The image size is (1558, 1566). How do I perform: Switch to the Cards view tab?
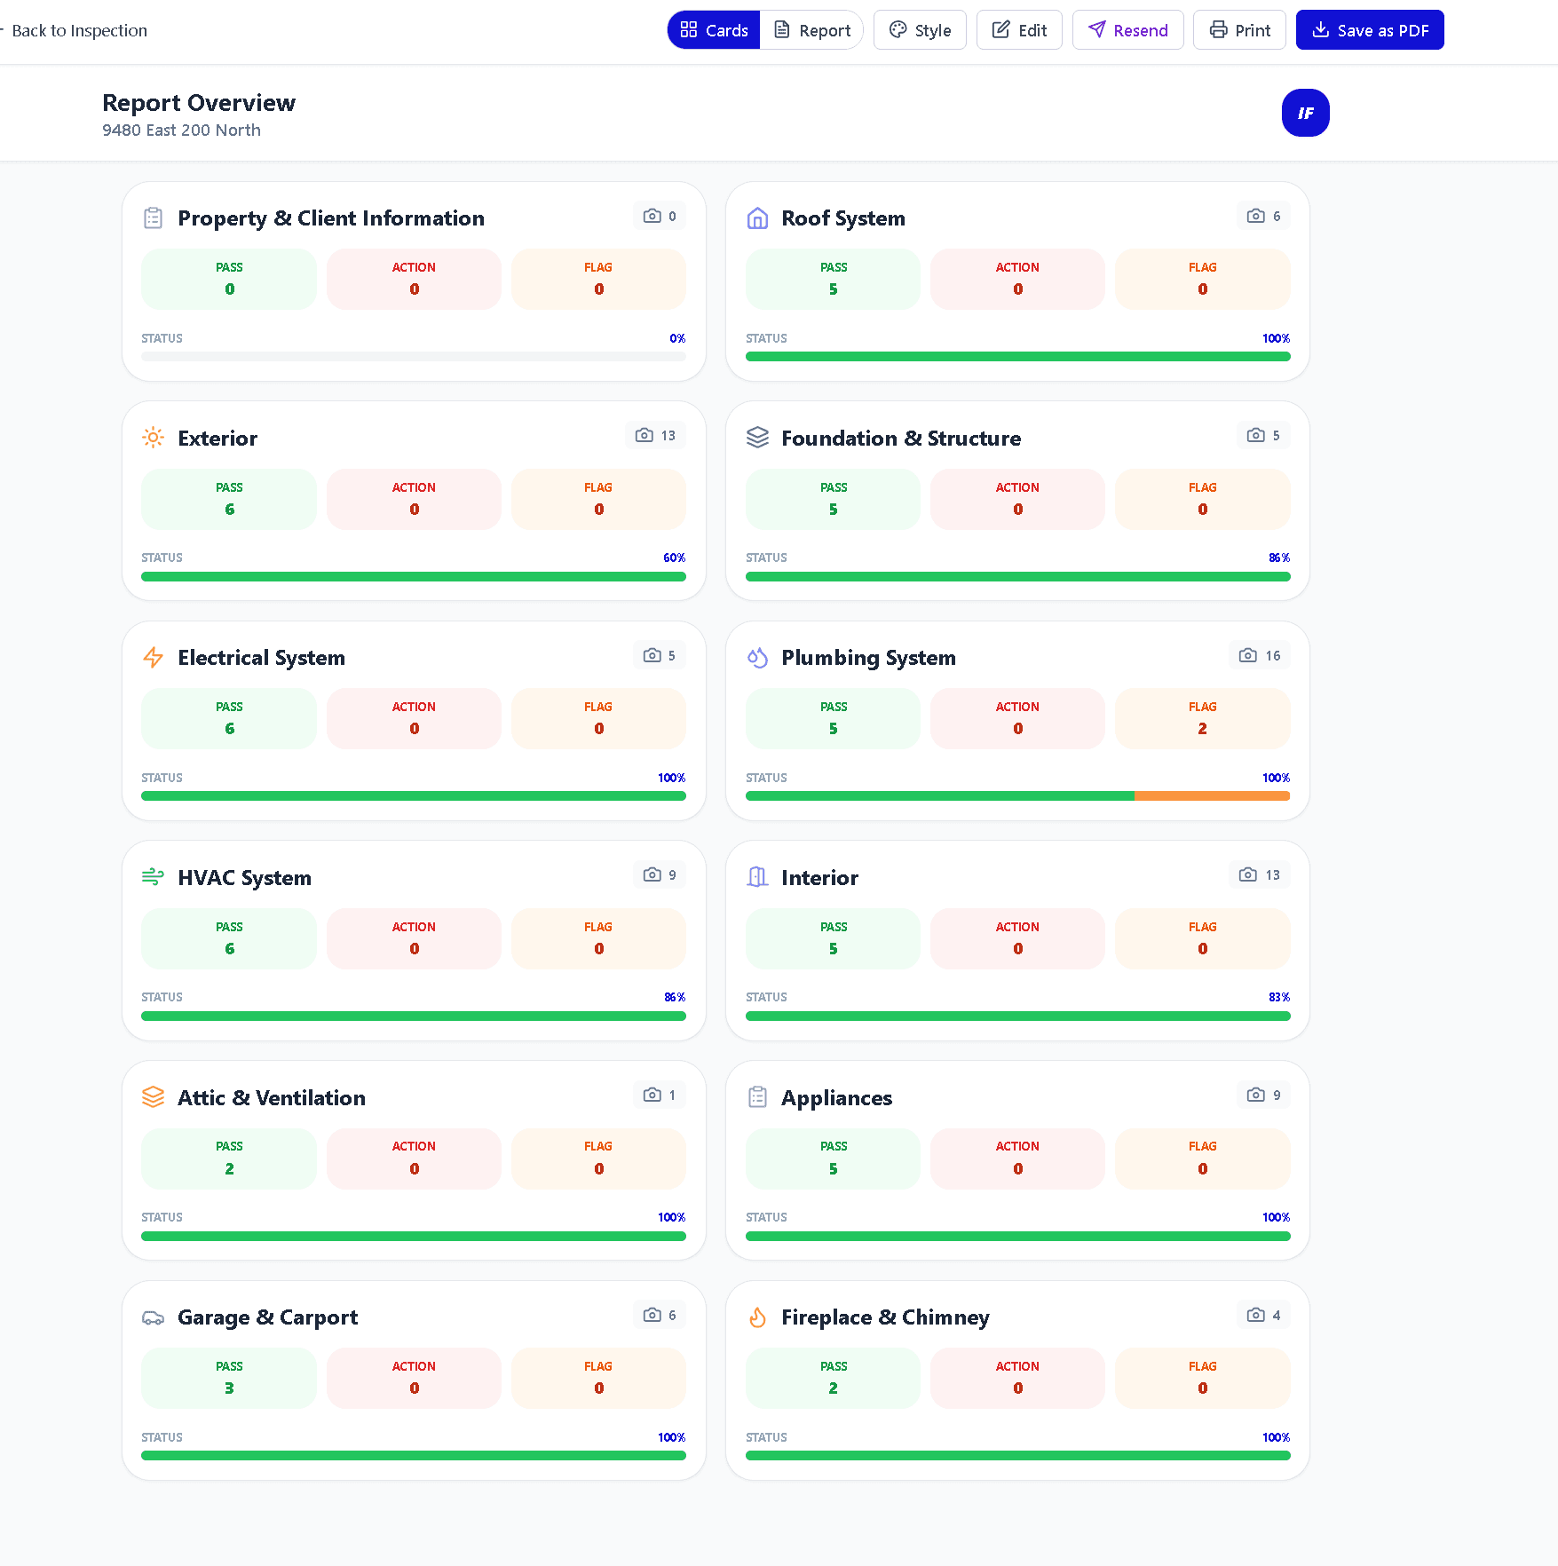click(x=714, y=30)
